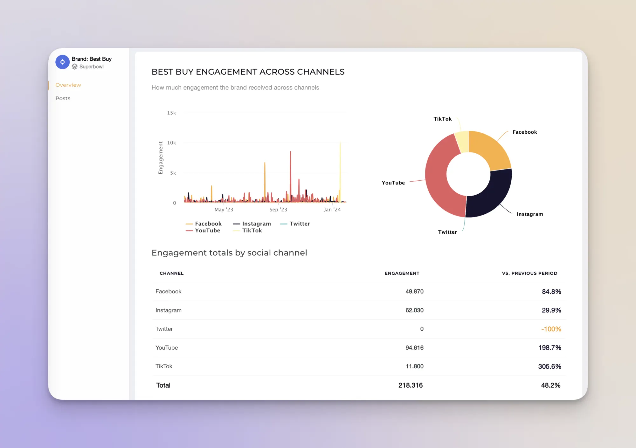Click the May '23 axis label
The image size is (636, 448).
[x=224, y=210]
